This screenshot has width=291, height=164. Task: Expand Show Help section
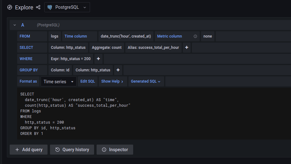[112, 81]
